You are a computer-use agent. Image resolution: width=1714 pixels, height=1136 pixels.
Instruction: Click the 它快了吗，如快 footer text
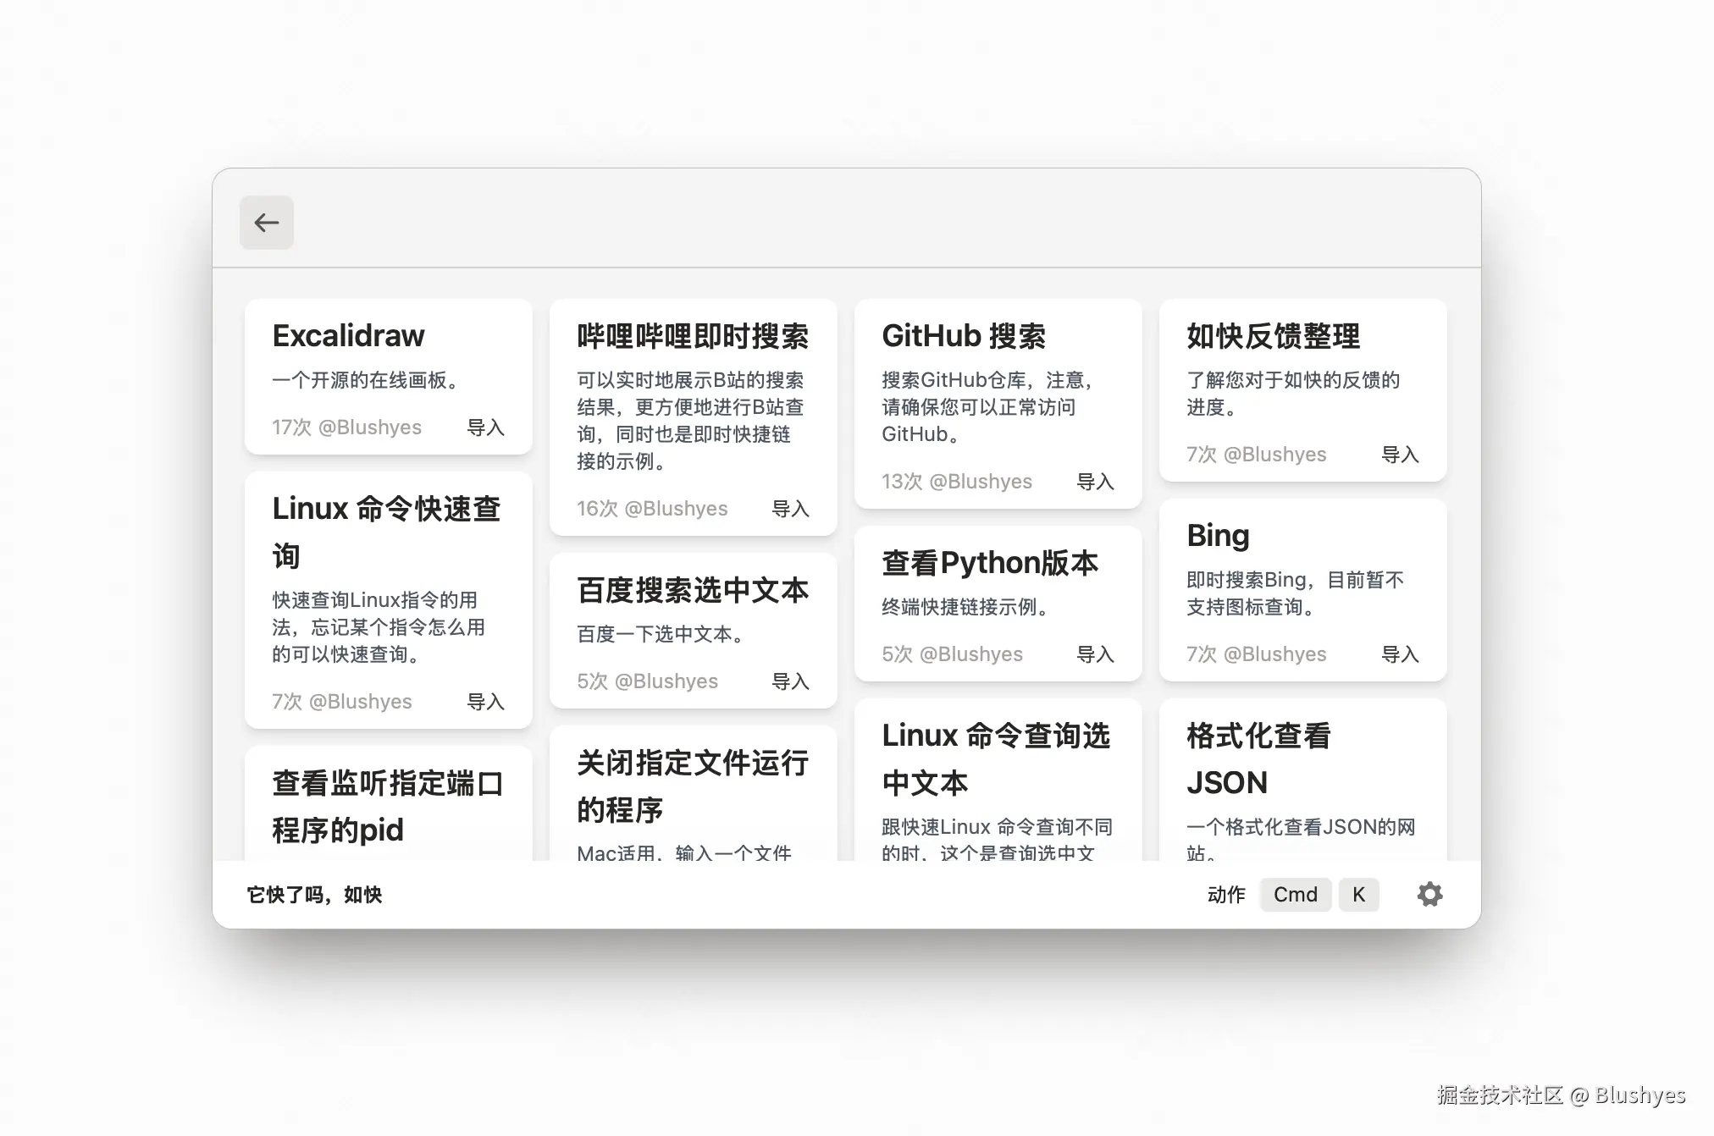click(x=314, y=895)
